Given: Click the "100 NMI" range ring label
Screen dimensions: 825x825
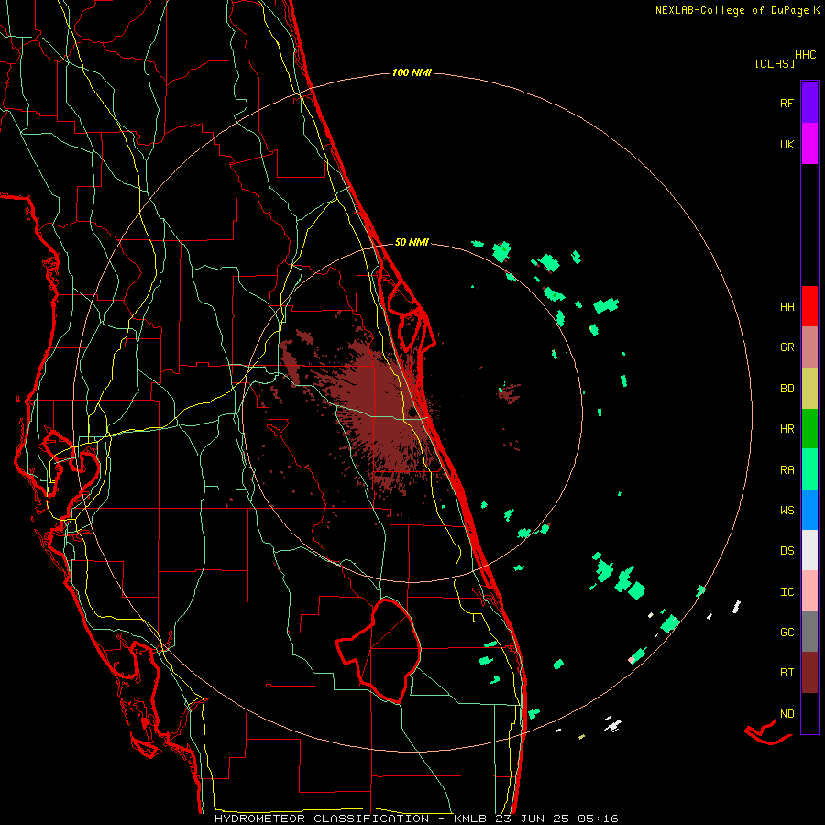Looking at the screenshot, I should coord(412,72).
